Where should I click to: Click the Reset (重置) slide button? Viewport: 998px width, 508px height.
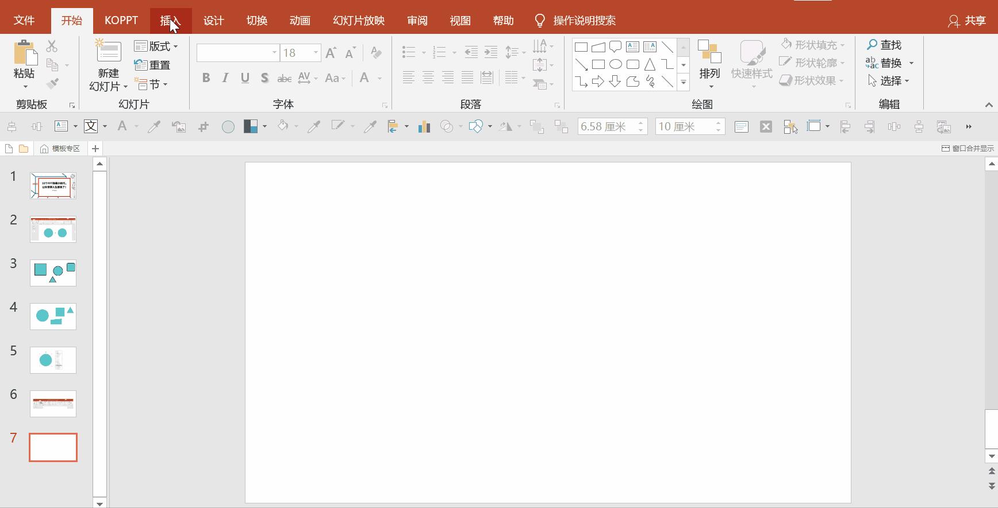153,65
